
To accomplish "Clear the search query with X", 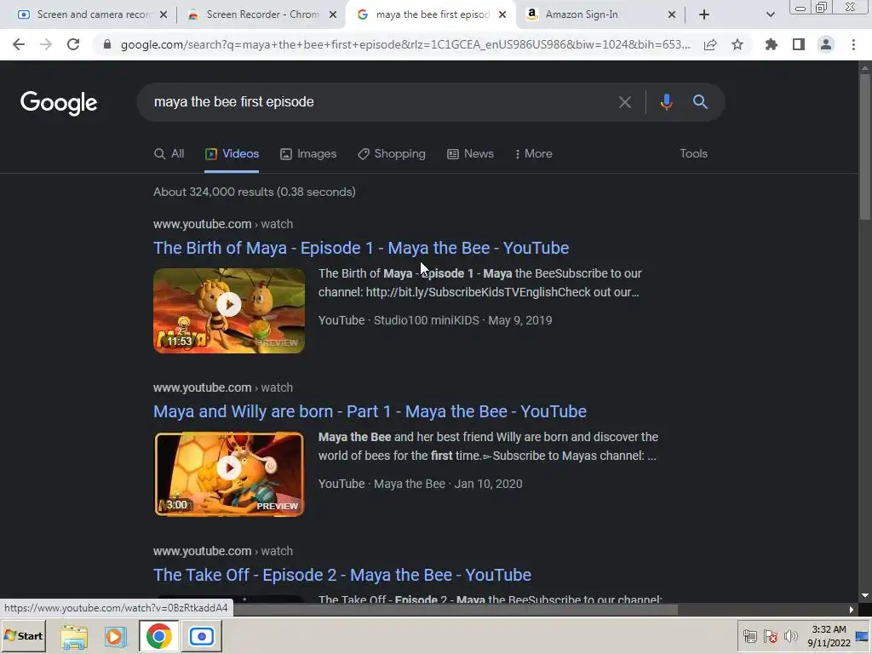I will coord(624,102).
